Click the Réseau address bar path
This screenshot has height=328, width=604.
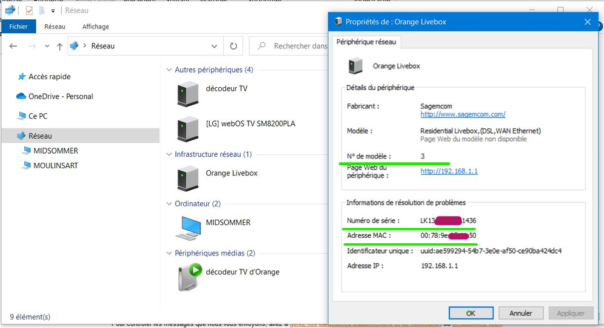pos(103,46)
